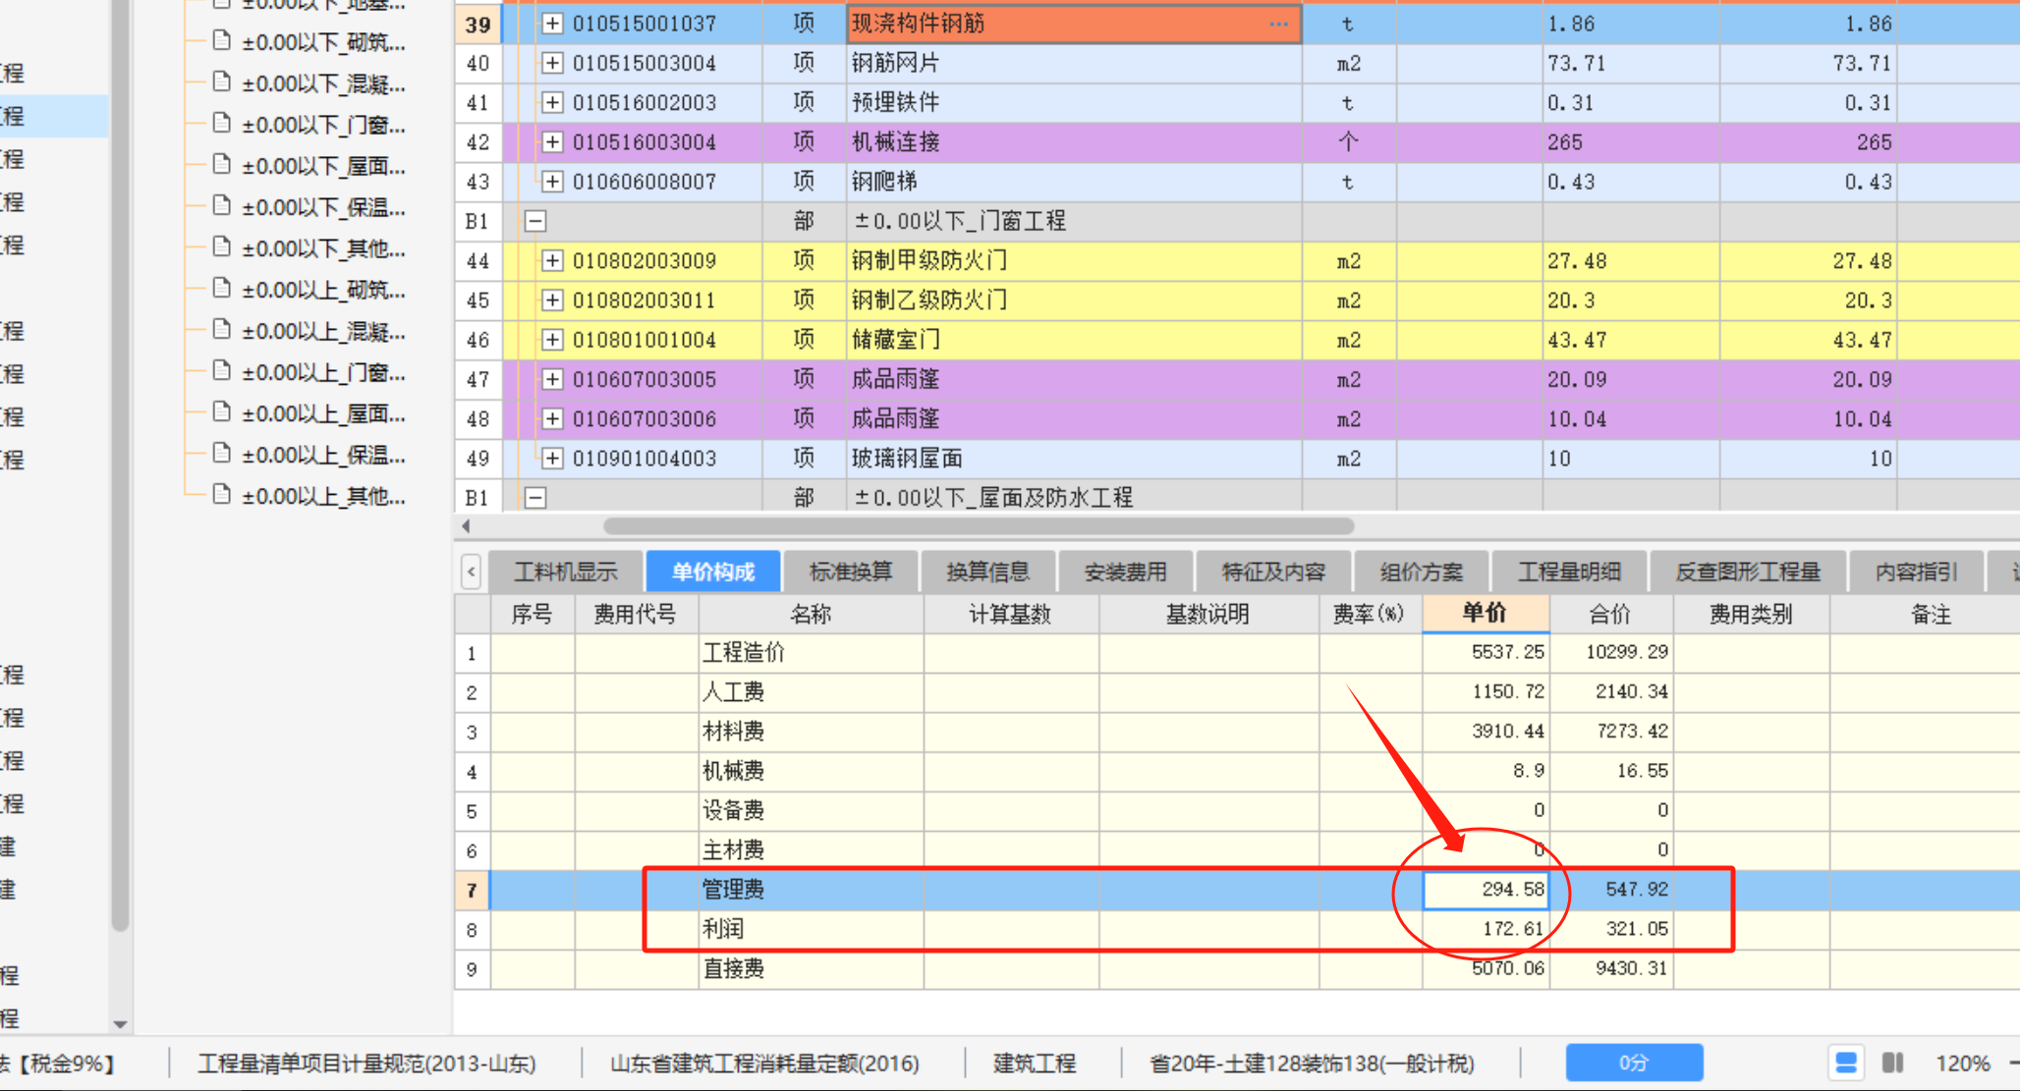The image size is (2020, 1091).
Task: Click the bill list horizontal scrollbar thumb
Action: [x=979, y=526]
